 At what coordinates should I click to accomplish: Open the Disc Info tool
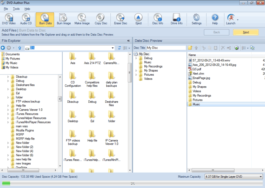tap(158, 19)
